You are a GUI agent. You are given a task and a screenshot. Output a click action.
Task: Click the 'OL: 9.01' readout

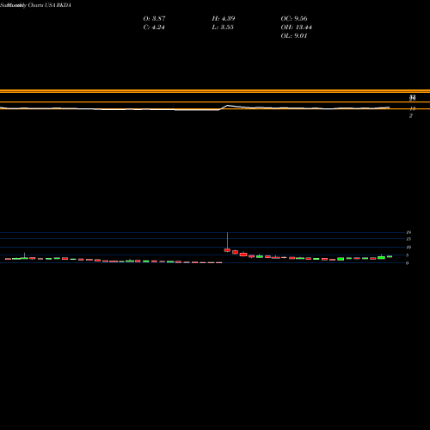click(x=294, y=36)
